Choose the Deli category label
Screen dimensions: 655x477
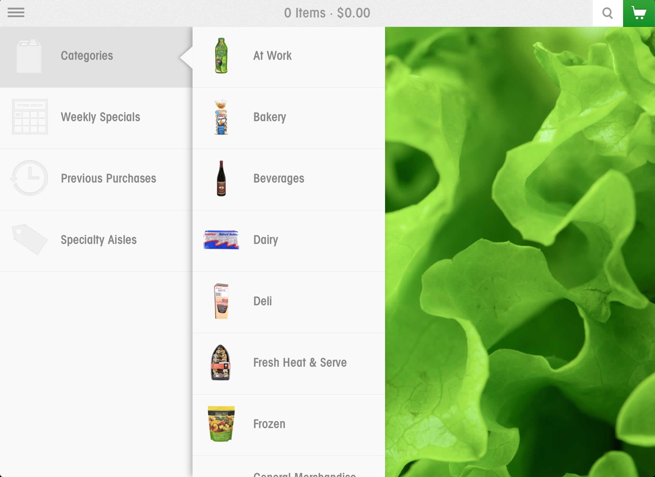click(x=263, y=301)
